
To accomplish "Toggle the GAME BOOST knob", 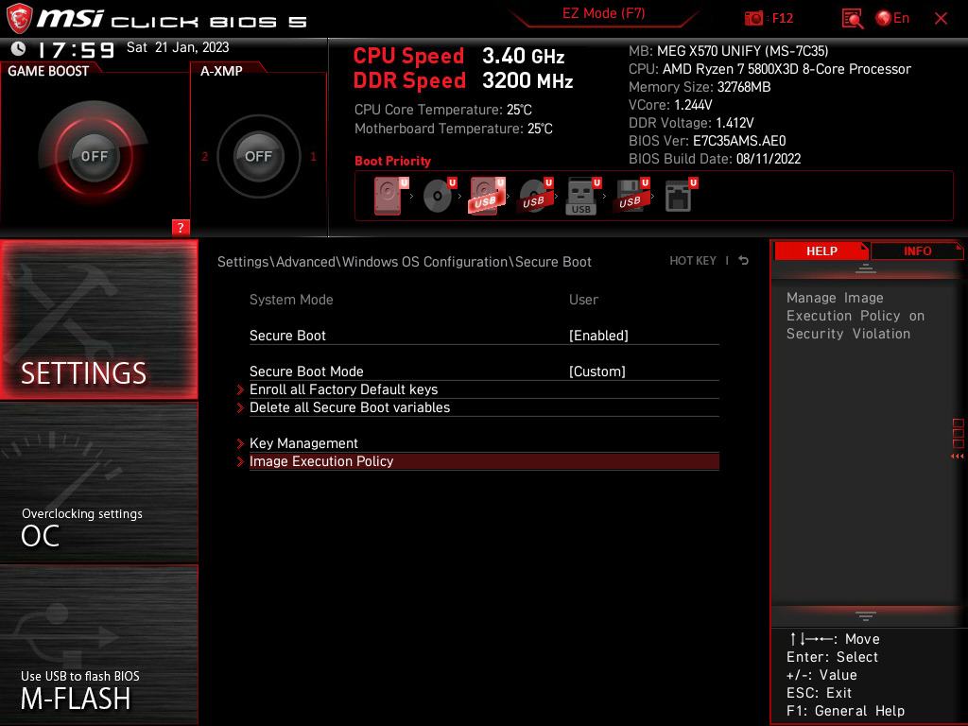I will pos(94,156).
